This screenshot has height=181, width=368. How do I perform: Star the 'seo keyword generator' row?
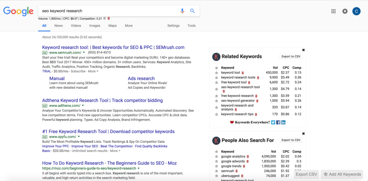tap(216, 101)
